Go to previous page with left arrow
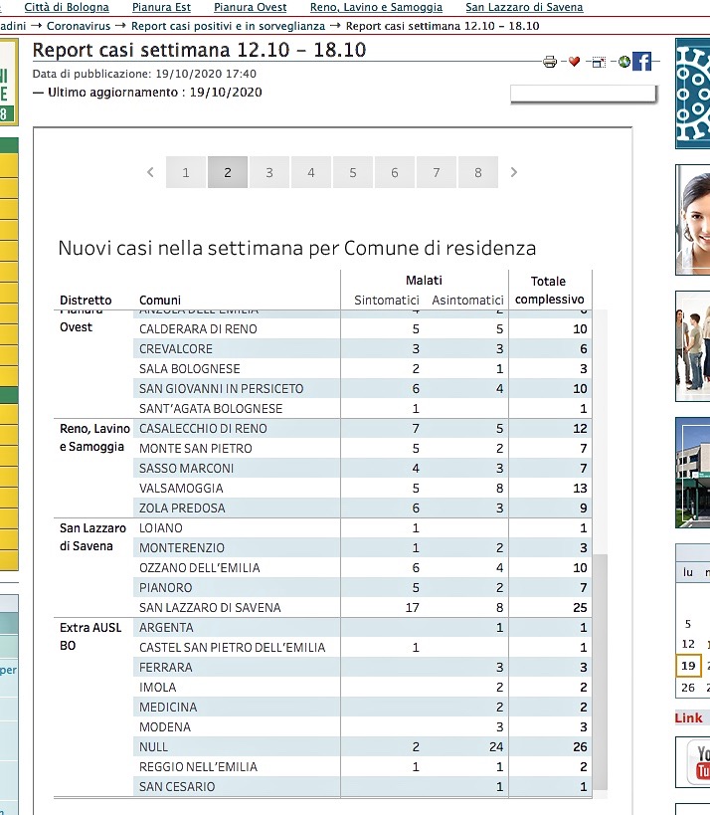 point(150,172)
